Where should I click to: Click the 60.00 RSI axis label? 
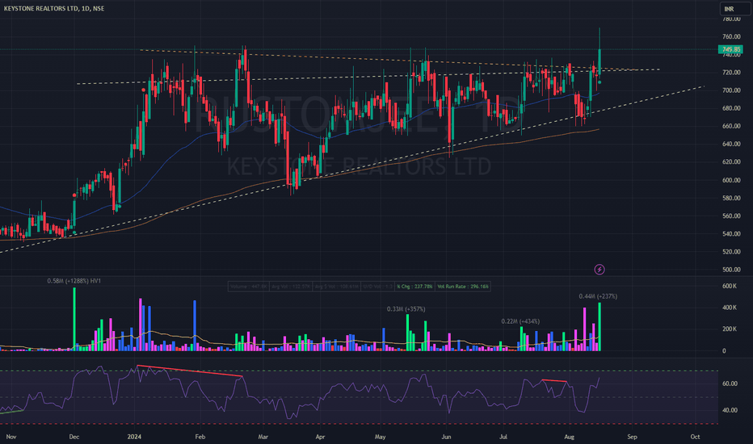730,383
